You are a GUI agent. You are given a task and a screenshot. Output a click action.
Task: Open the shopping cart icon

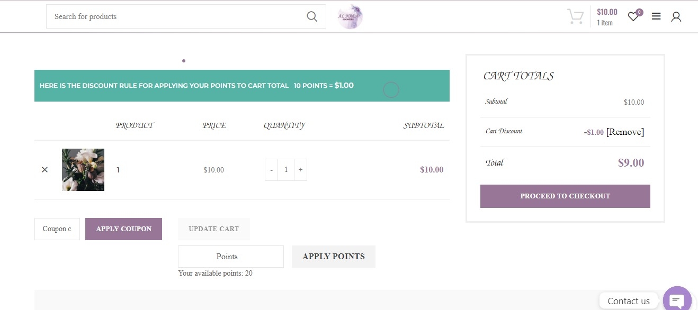coord(575,16)
